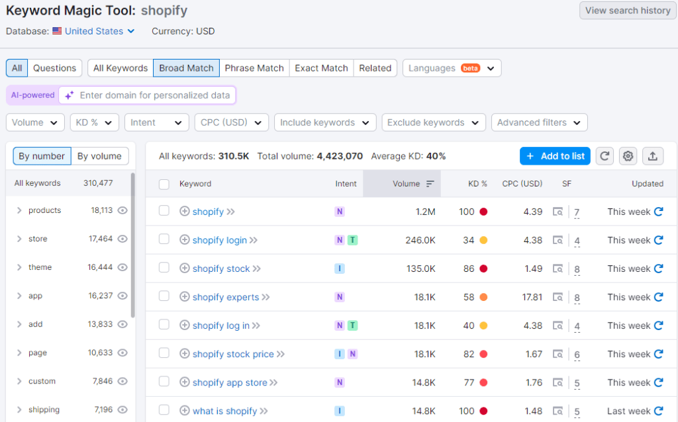This screenshot has height=422, width=678.
Task: Expand the products keyword group
Action: tap(19, 210)
